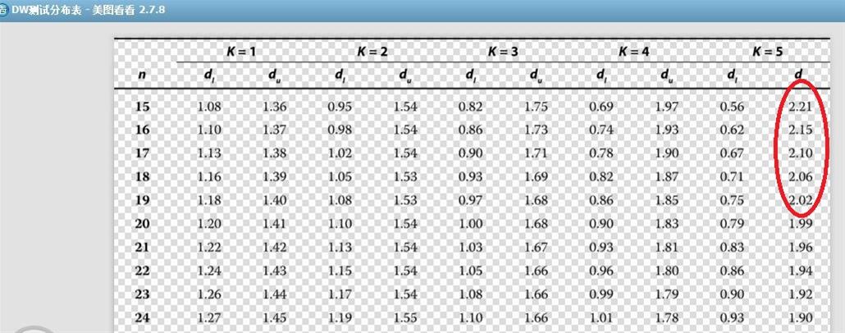Click 1.08 in row 15 under K = 1
The width and height of the screenshot is (845, 333).
click(209, 107)
